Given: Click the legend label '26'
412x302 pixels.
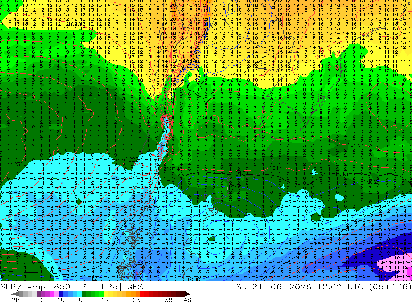Looking at the screenshot, I should pos(137,300).
